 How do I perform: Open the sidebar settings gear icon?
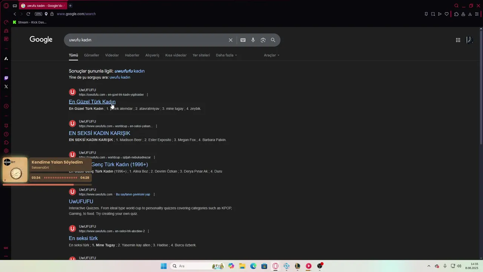click(x=6, y=151)
